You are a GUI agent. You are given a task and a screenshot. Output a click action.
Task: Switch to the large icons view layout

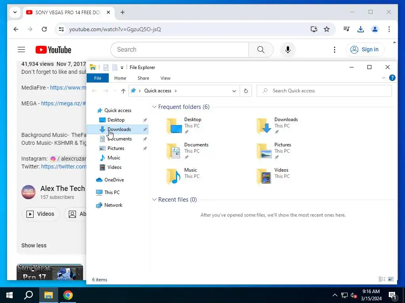tap(391, 279)
